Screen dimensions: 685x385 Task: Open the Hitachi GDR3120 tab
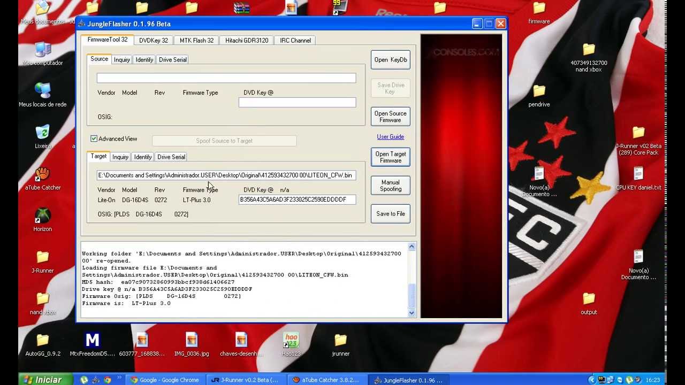[x=247, y=40]
